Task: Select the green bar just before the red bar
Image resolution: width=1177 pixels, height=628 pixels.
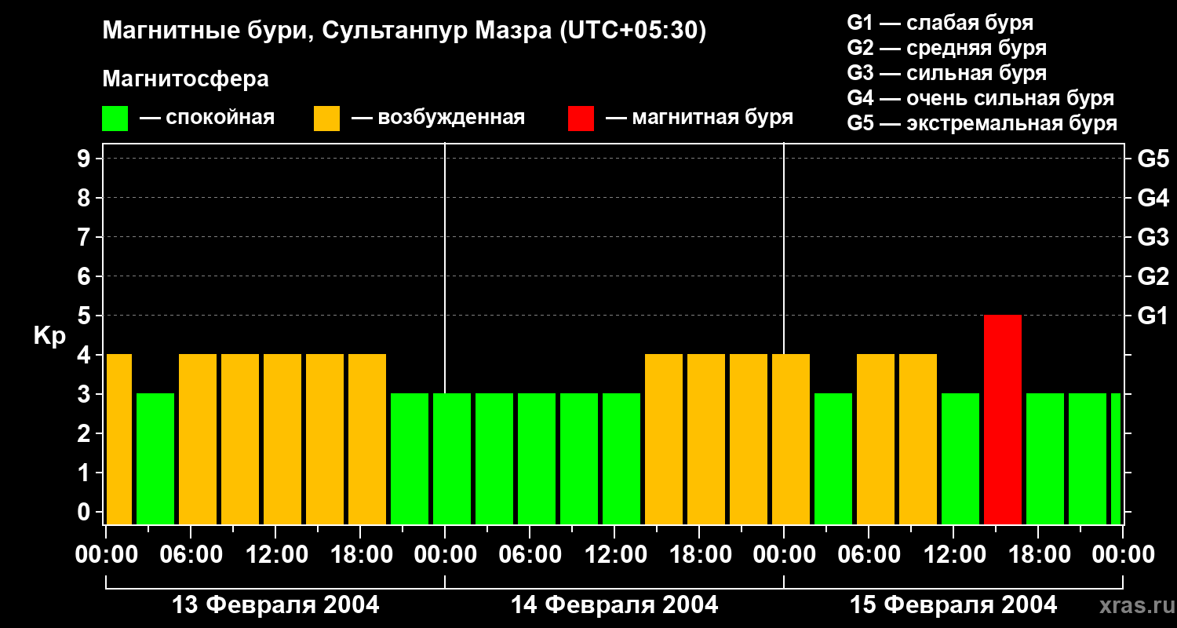Action: click(960, 458)
